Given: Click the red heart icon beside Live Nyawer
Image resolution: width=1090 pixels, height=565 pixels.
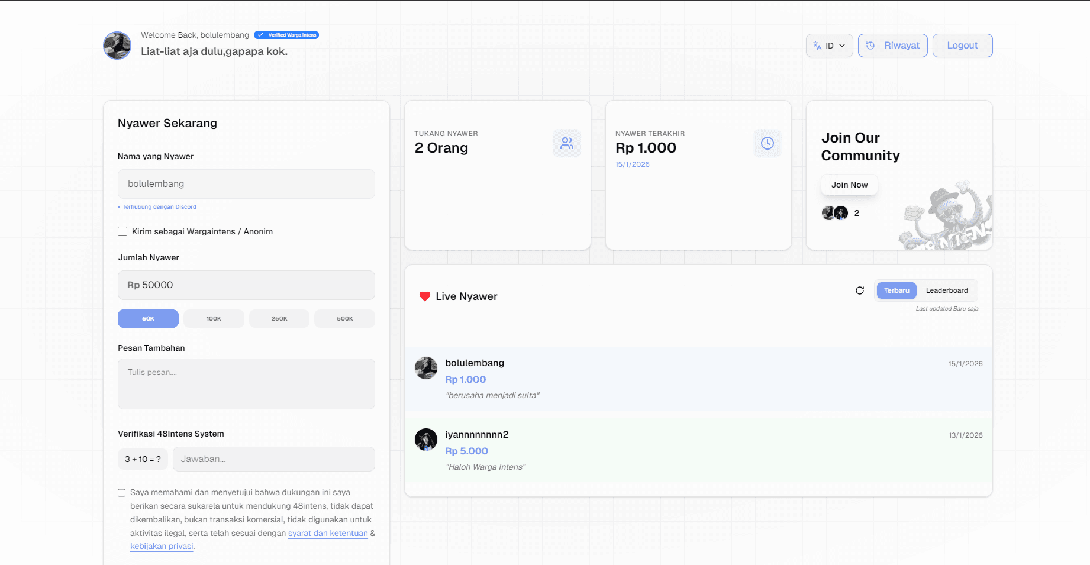Looking at the screenshot, I should pos(424,296).
